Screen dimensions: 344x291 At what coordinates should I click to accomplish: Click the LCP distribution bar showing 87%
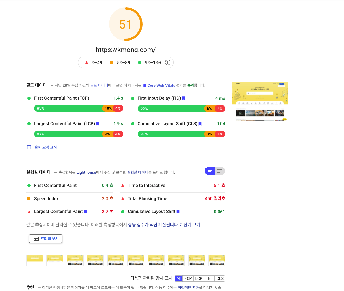click(x=79, y=134)
